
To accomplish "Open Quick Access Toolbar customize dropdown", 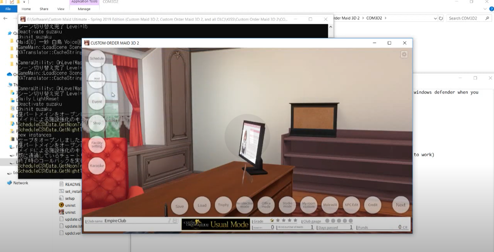I will [24, 2].
